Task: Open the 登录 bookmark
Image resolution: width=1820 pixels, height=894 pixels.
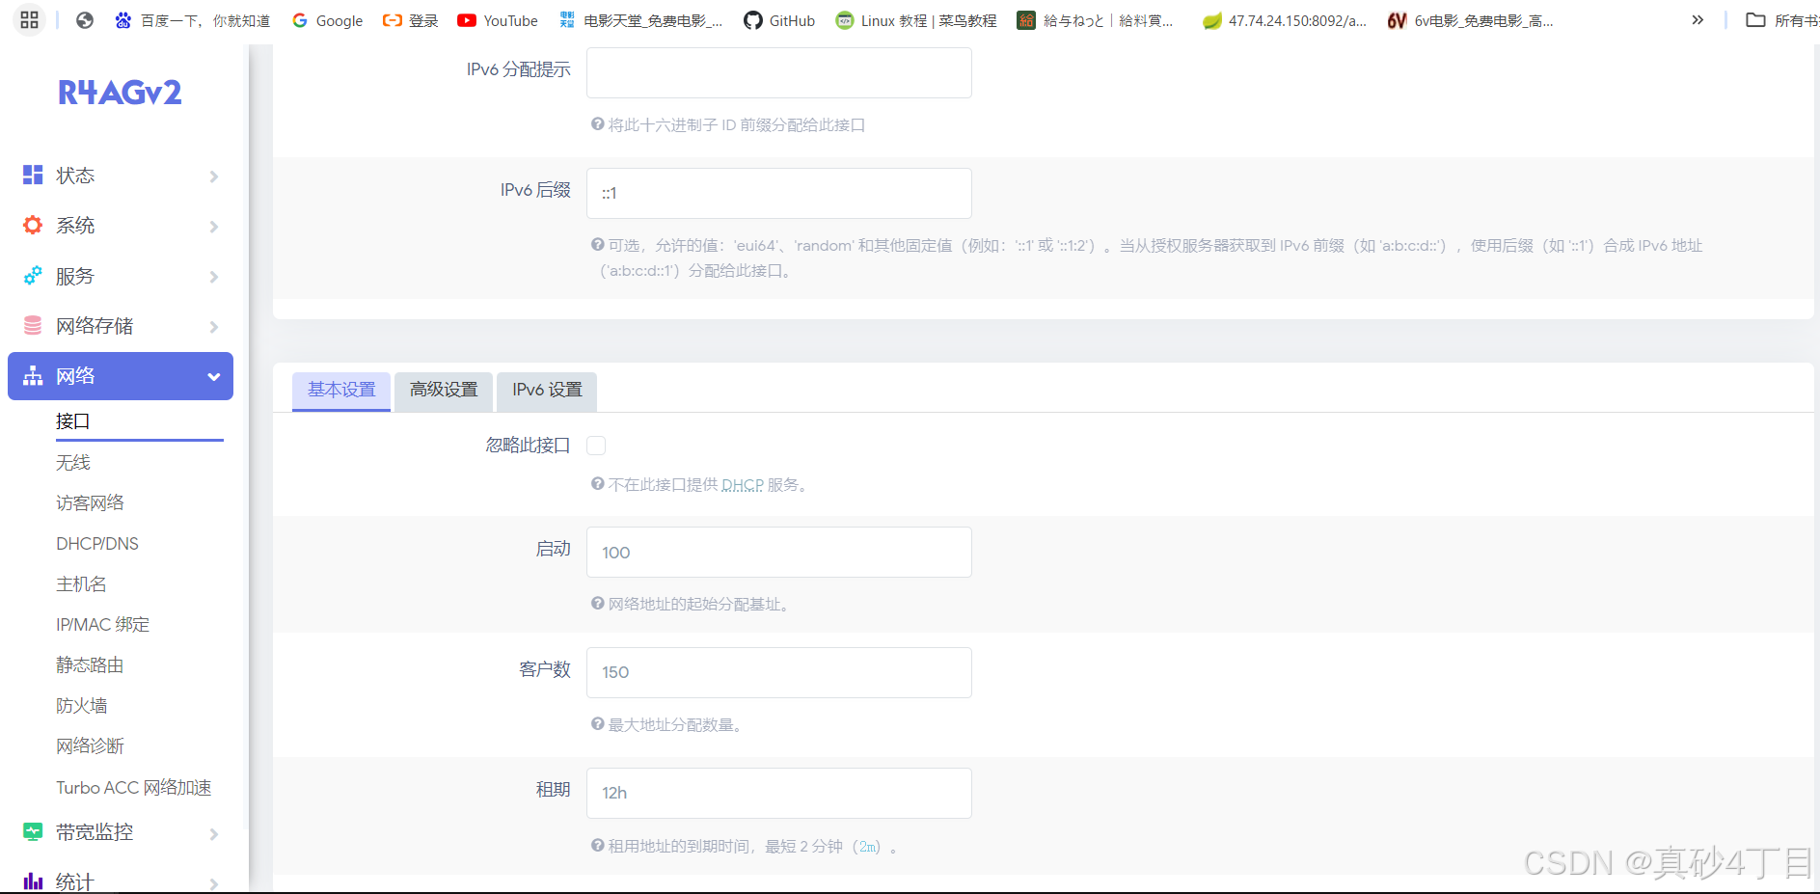Action: tap(411, 20)
